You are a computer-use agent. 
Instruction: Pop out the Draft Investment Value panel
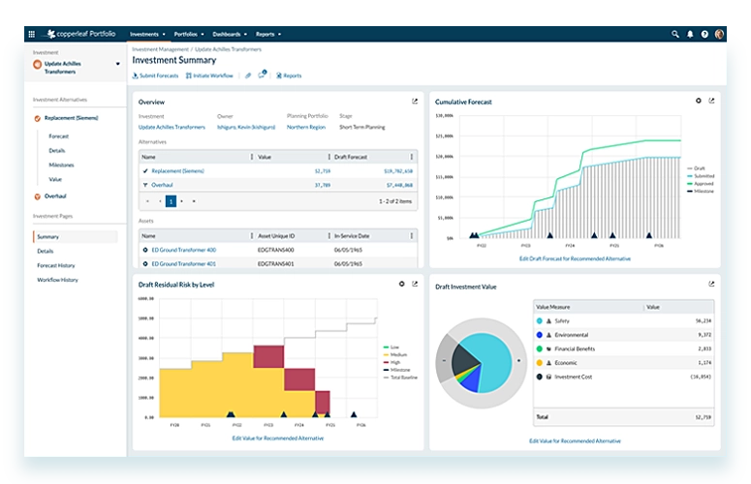coord(711,284)
